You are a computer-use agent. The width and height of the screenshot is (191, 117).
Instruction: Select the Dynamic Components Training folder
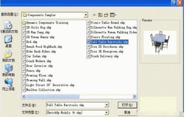[x=45, y=23]
